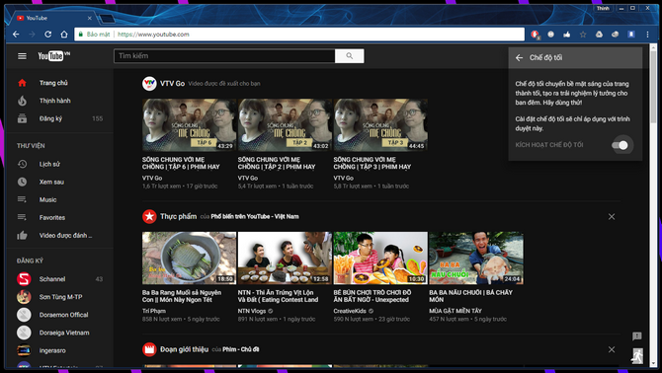This screenshot has width=662, height=373.
Task: Open a new browser tab
Action: coord(106,19)
